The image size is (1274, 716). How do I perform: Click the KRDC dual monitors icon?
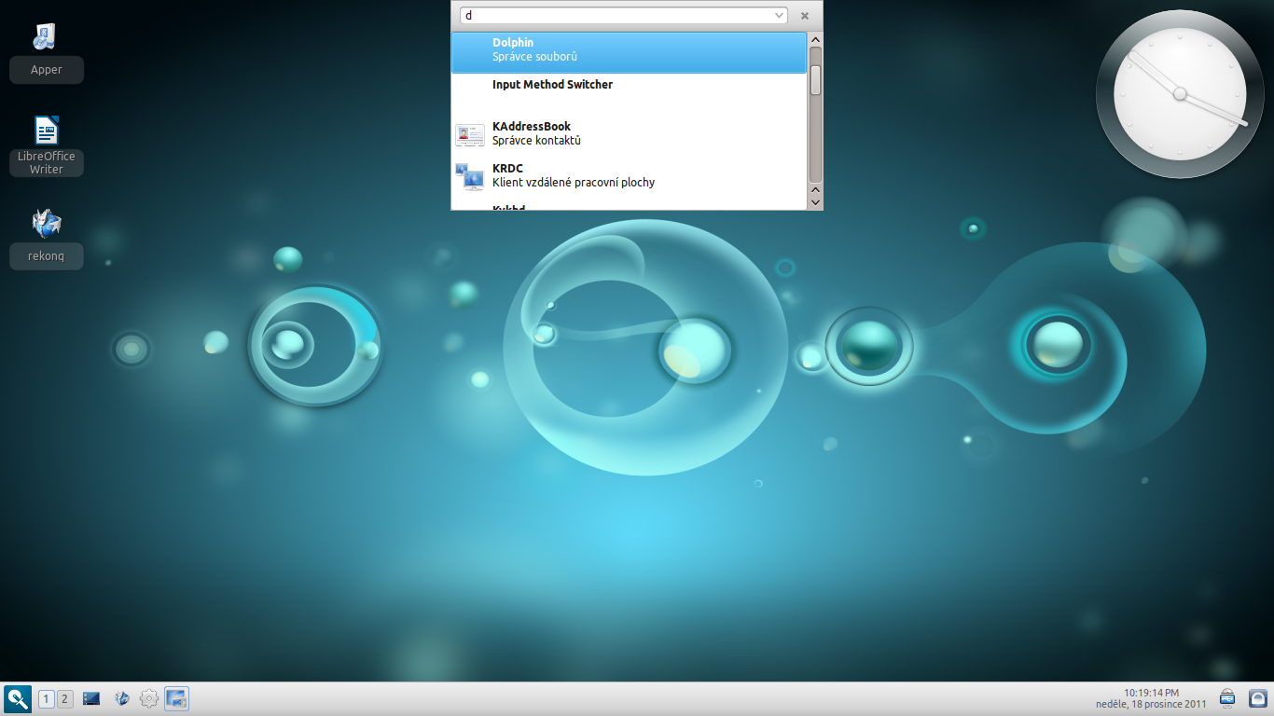(469, 176)
